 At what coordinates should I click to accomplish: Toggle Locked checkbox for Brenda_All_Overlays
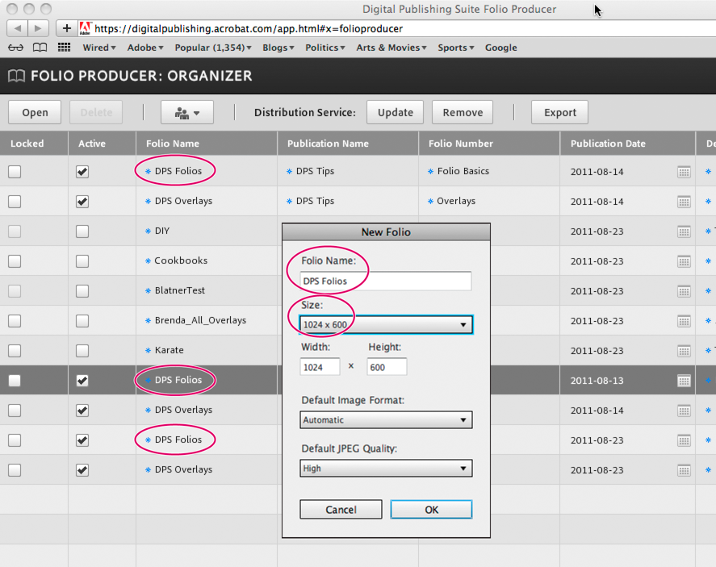(x=15, y=321)
